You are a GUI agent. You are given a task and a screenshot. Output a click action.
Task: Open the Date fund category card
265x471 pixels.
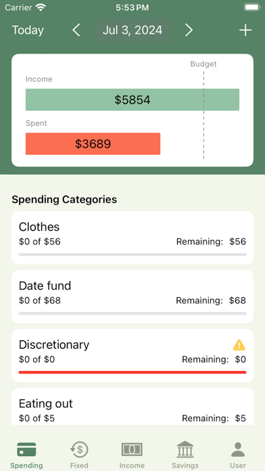[132, 297]
